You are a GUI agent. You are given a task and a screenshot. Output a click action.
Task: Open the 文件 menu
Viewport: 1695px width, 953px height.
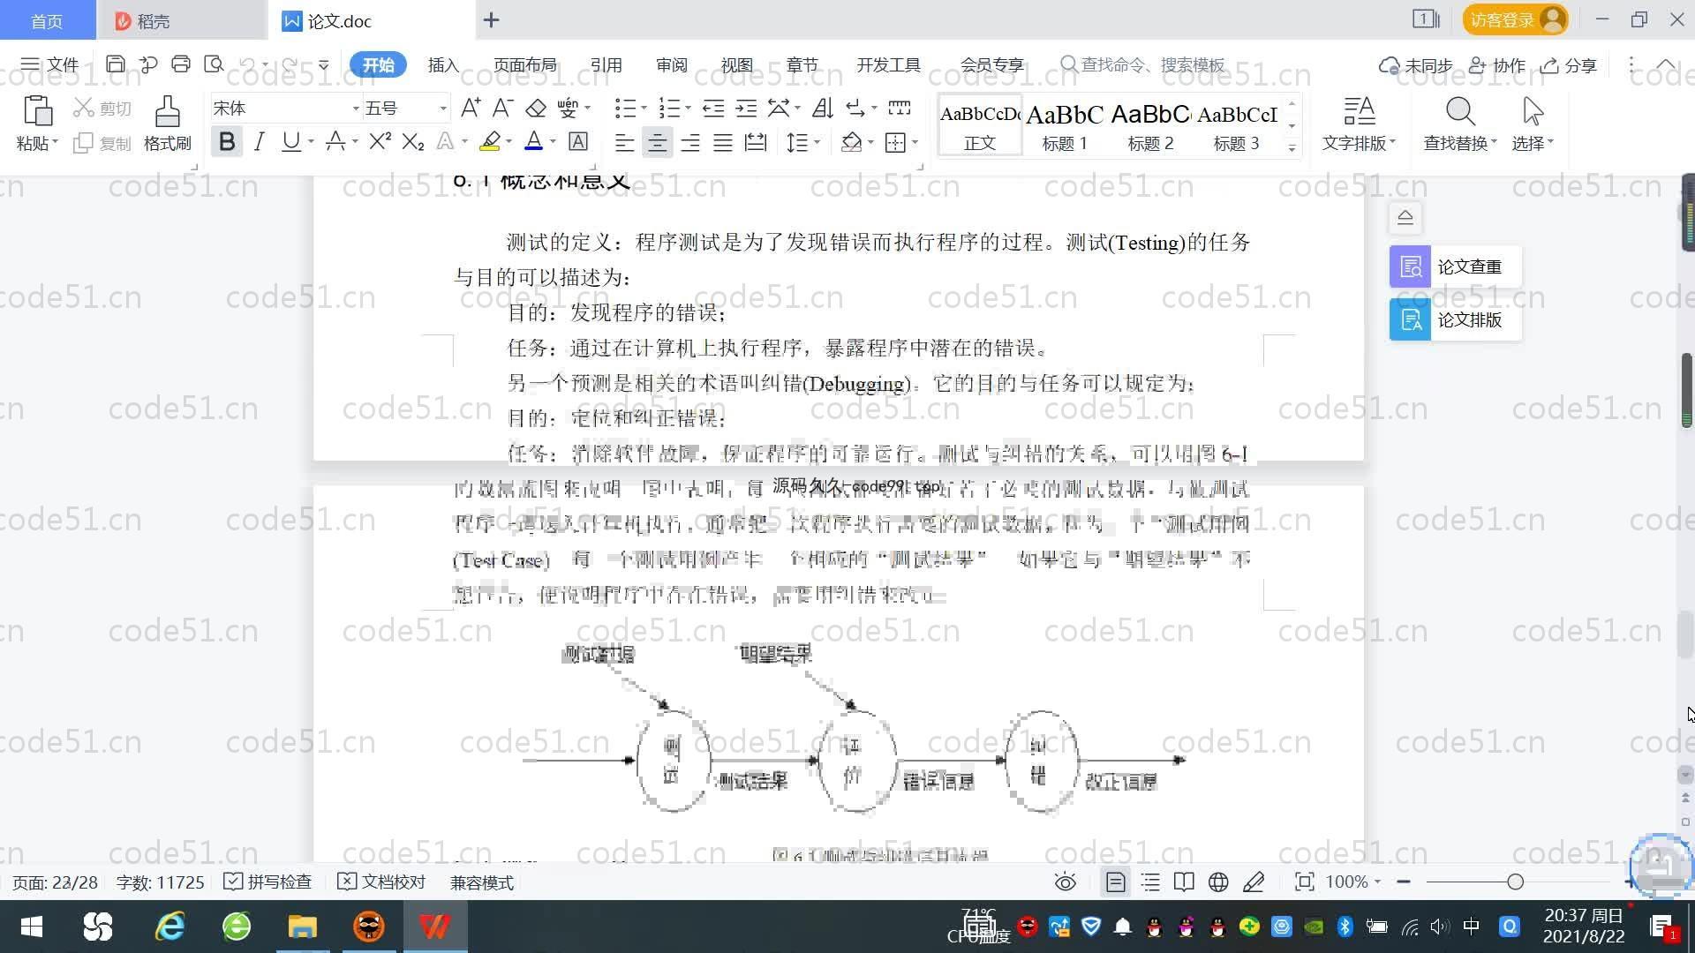coord(49,64)
